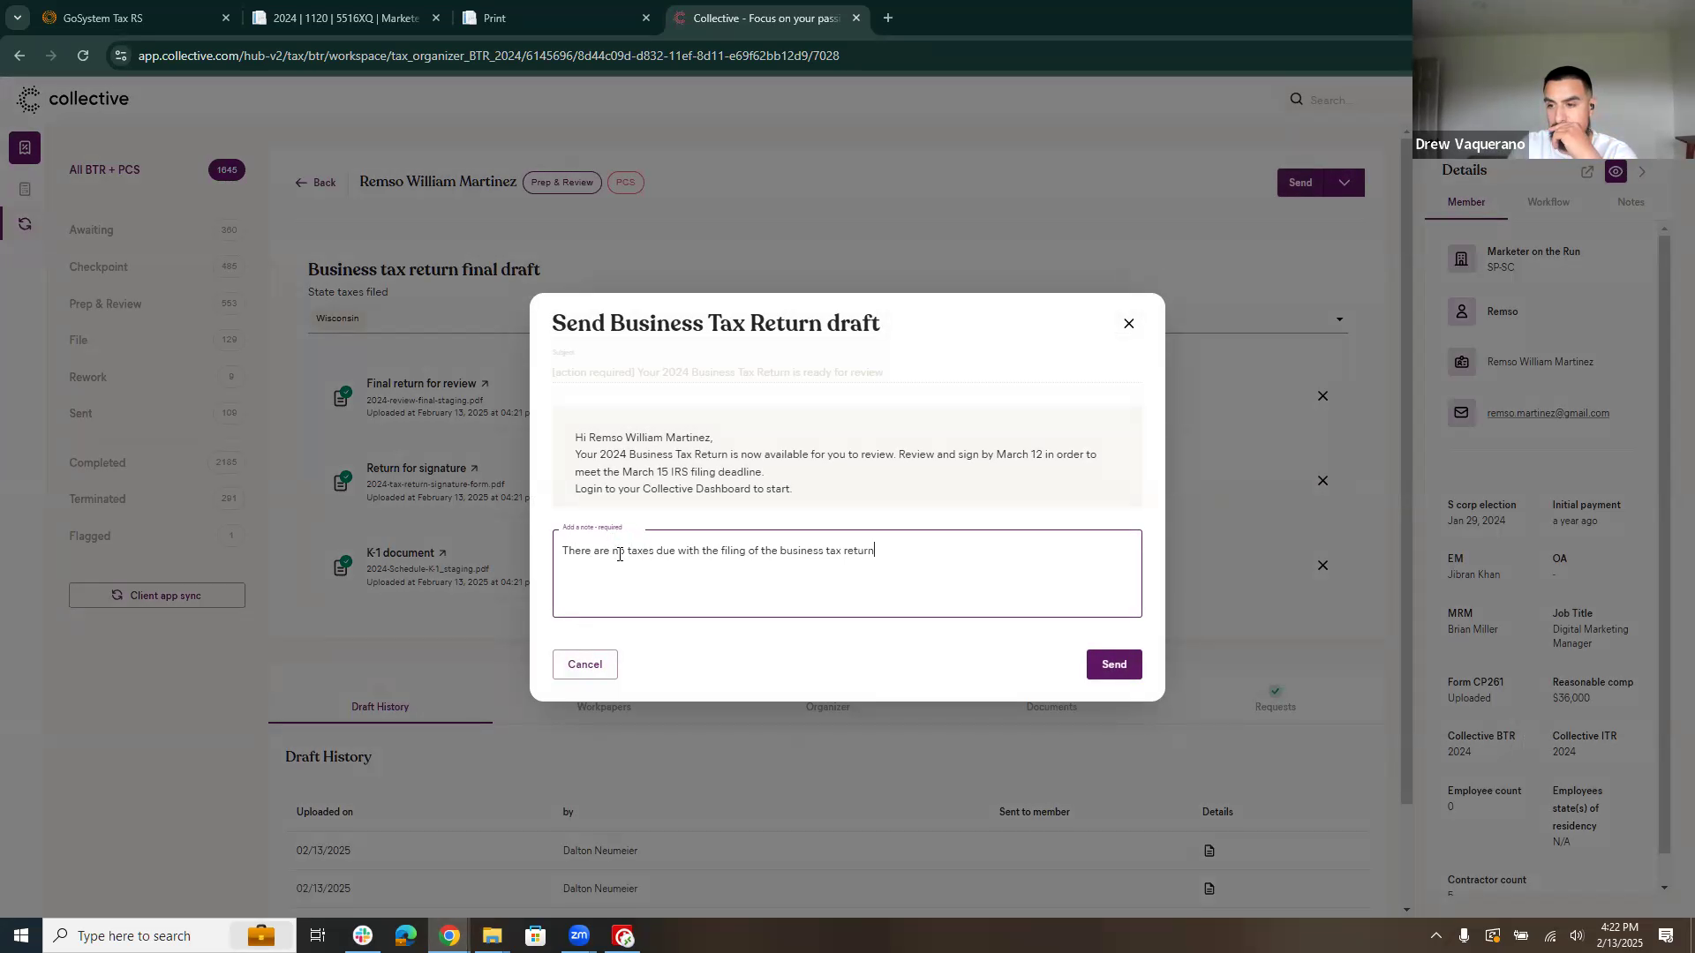The height and width of the screenshot is (953, 1695).
Task: Open remso.martinez@gmail.com email link
Action: pyautogui.click(x=1547, y=413)
